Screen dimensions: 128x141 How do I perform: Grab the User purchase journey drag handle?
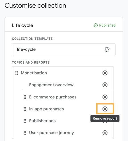[x=25, y=133]
